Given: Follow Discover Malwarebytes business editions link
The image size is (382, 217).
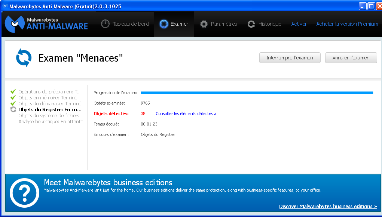Looking at the screenshot, I should (x=328, y=206).
